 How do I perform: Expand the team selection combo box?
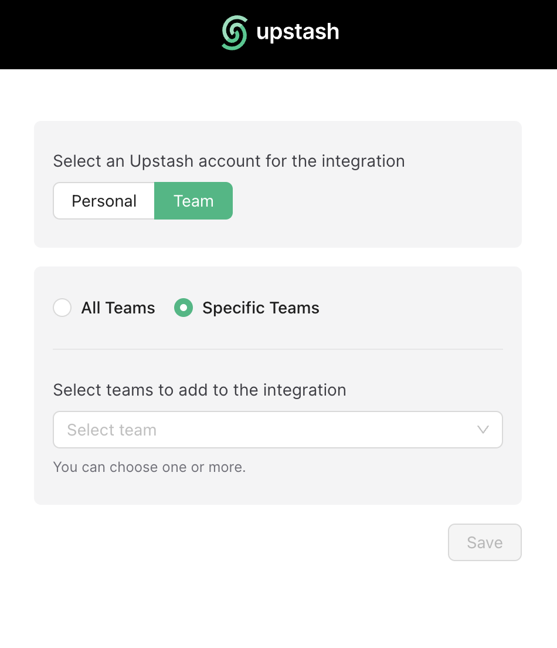tap(278, 430)
